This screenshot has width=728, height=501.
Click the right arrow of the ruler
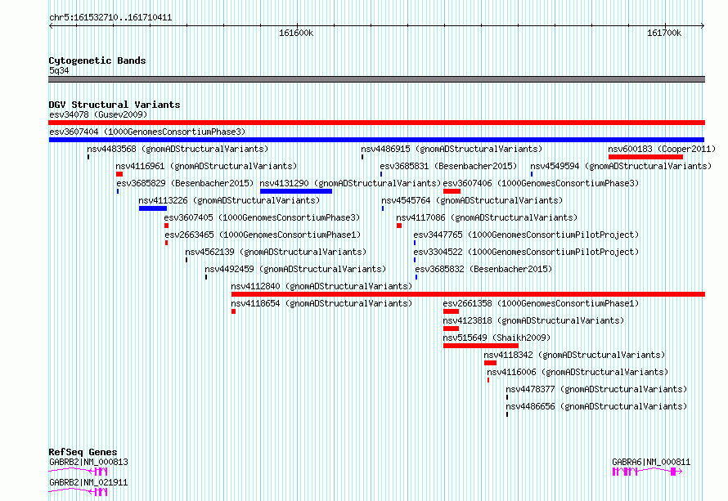tap(703, 26)
